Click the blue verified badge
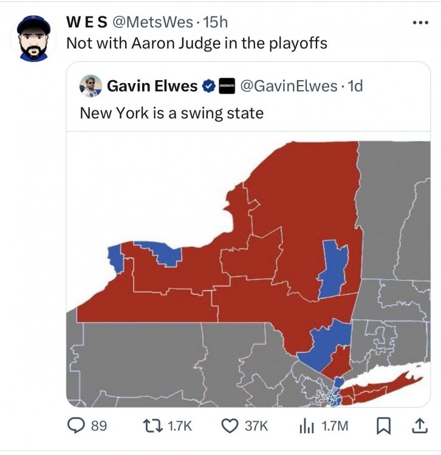441x455 pixels. tap(208, 87)
